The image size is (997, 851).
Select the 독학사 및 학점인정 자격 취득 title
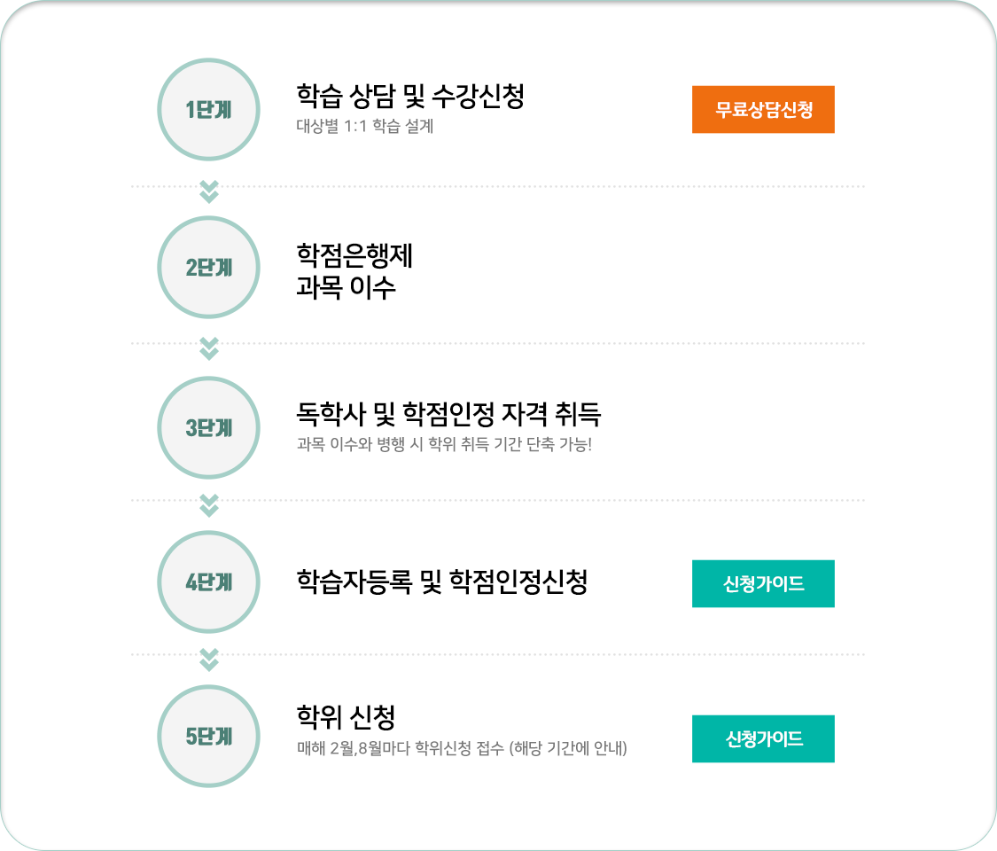pyautogui.click(x=448, y=414)
